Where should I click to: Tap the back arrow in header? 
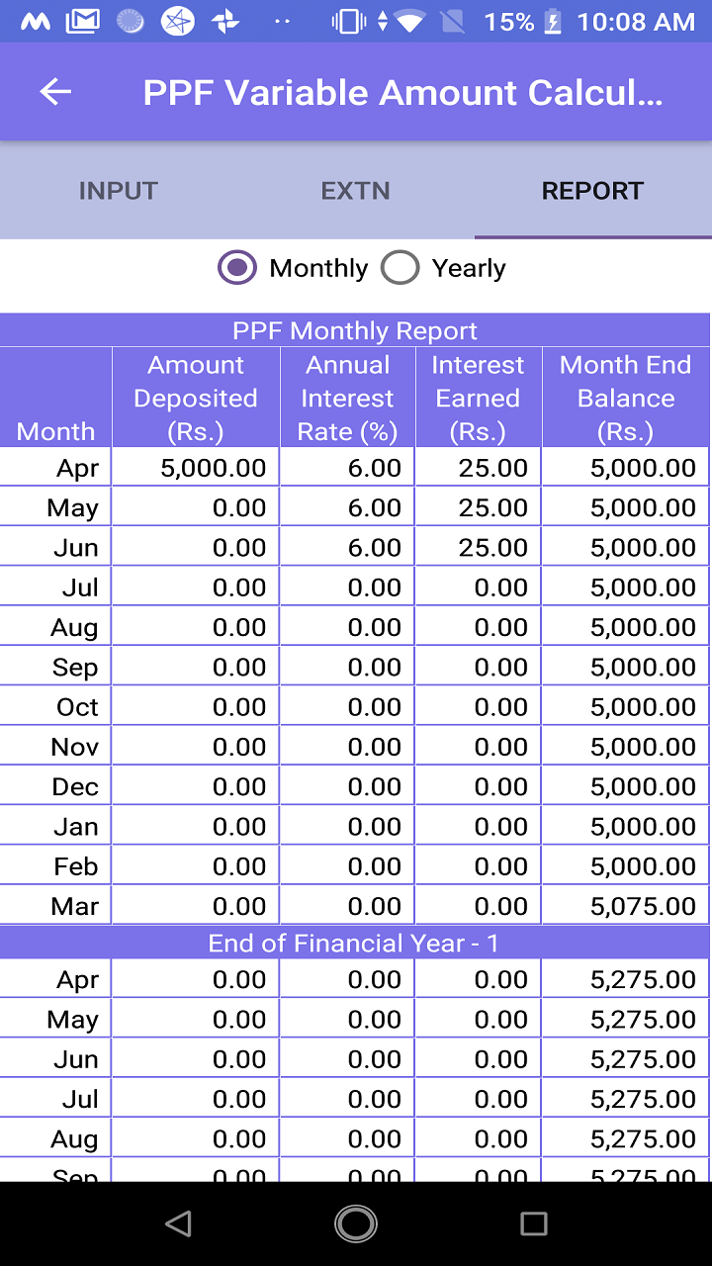pos(55,92)
